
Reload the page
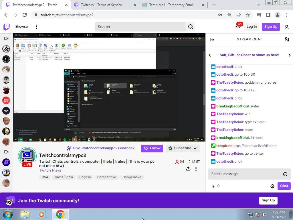(25, 15)
